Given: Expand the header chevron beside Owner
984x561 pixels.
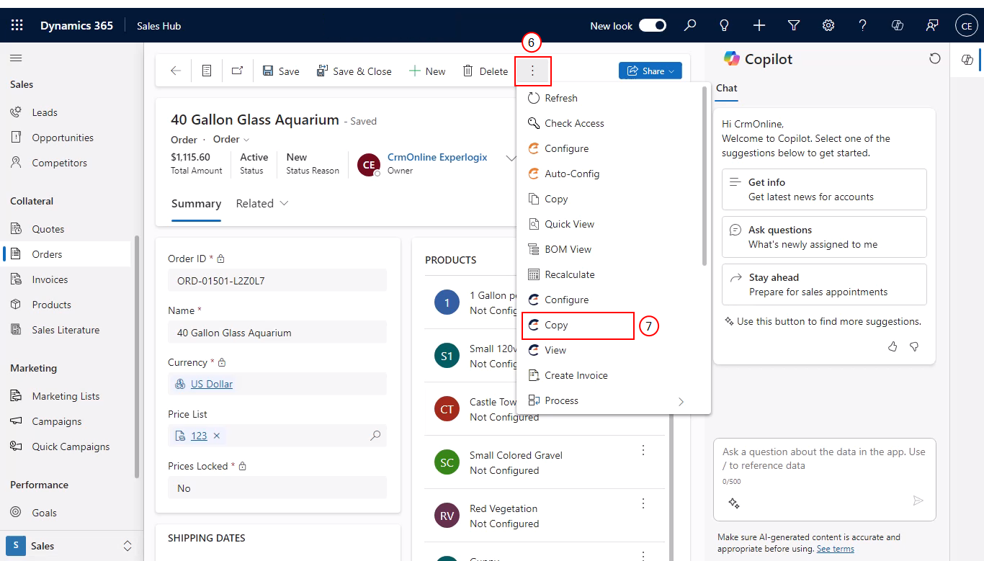Looking at the screenshot, I should 511,158.
